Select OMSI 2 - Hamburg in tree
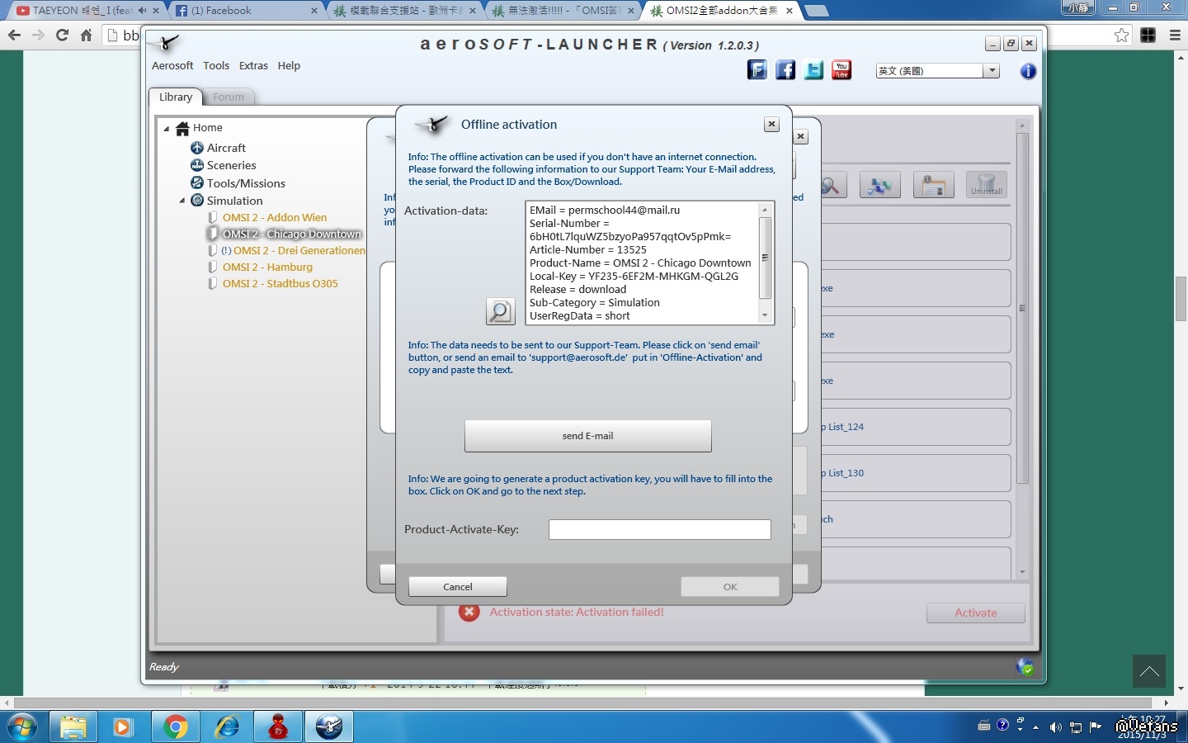Image resolution: width=1188 pixels, height=743 pixels. coord(267,267)
